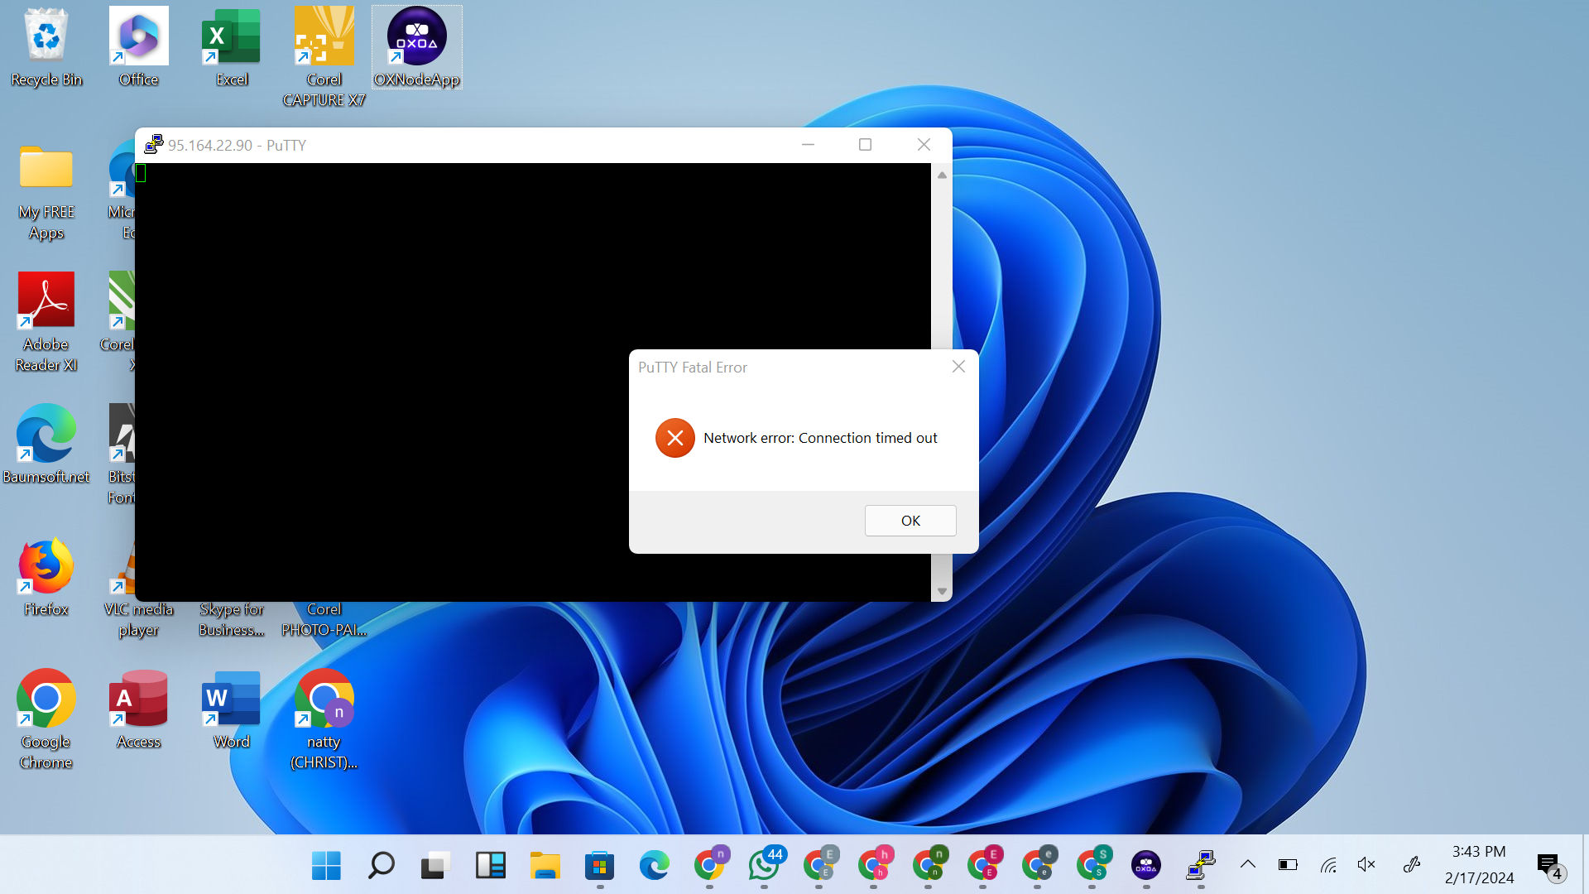The width and height of the screenshot is (1589, 894).
Task: Select the Firefox desktop icon
Action: tap(46, 577)
